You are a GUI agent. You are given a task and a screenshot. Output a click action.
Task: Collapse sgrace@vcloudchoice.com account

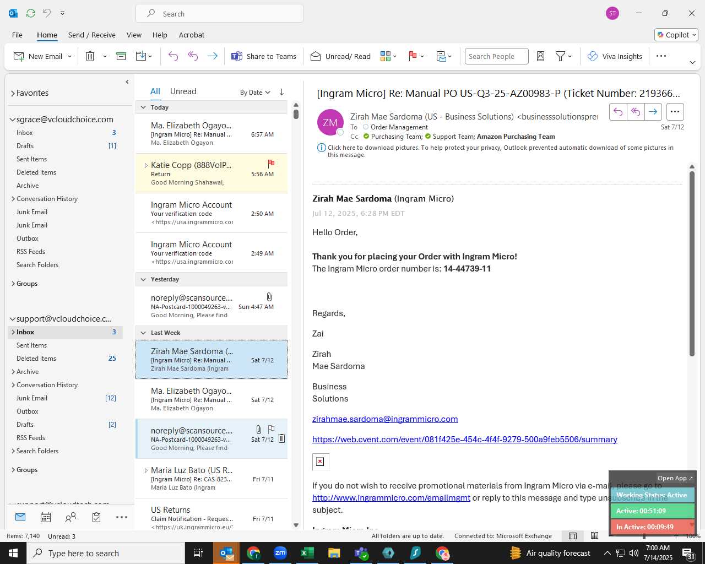(x=13, y=120)
